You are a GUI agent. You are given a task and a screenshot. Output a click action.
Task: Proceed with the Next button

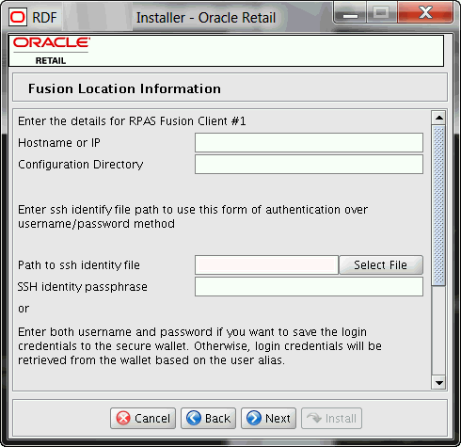(x=268, y=418)
